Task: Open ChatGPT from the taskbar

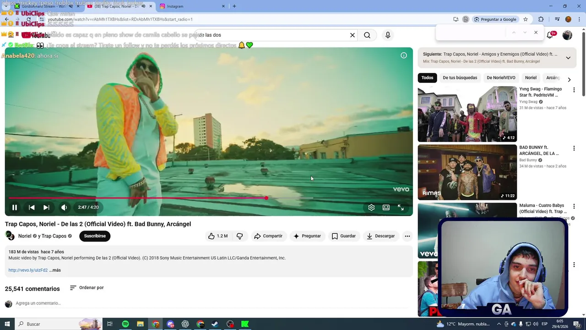Action: (x=185, y=324)
